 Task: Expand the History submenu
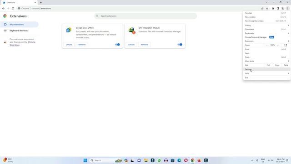(267, 26)
